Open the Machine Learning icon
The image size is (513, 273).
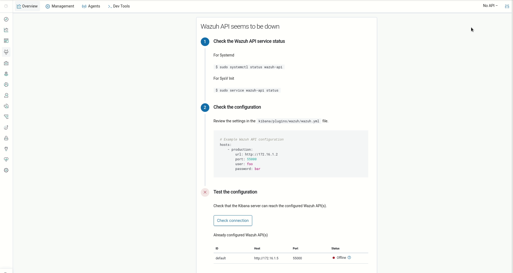coord(6,85)
